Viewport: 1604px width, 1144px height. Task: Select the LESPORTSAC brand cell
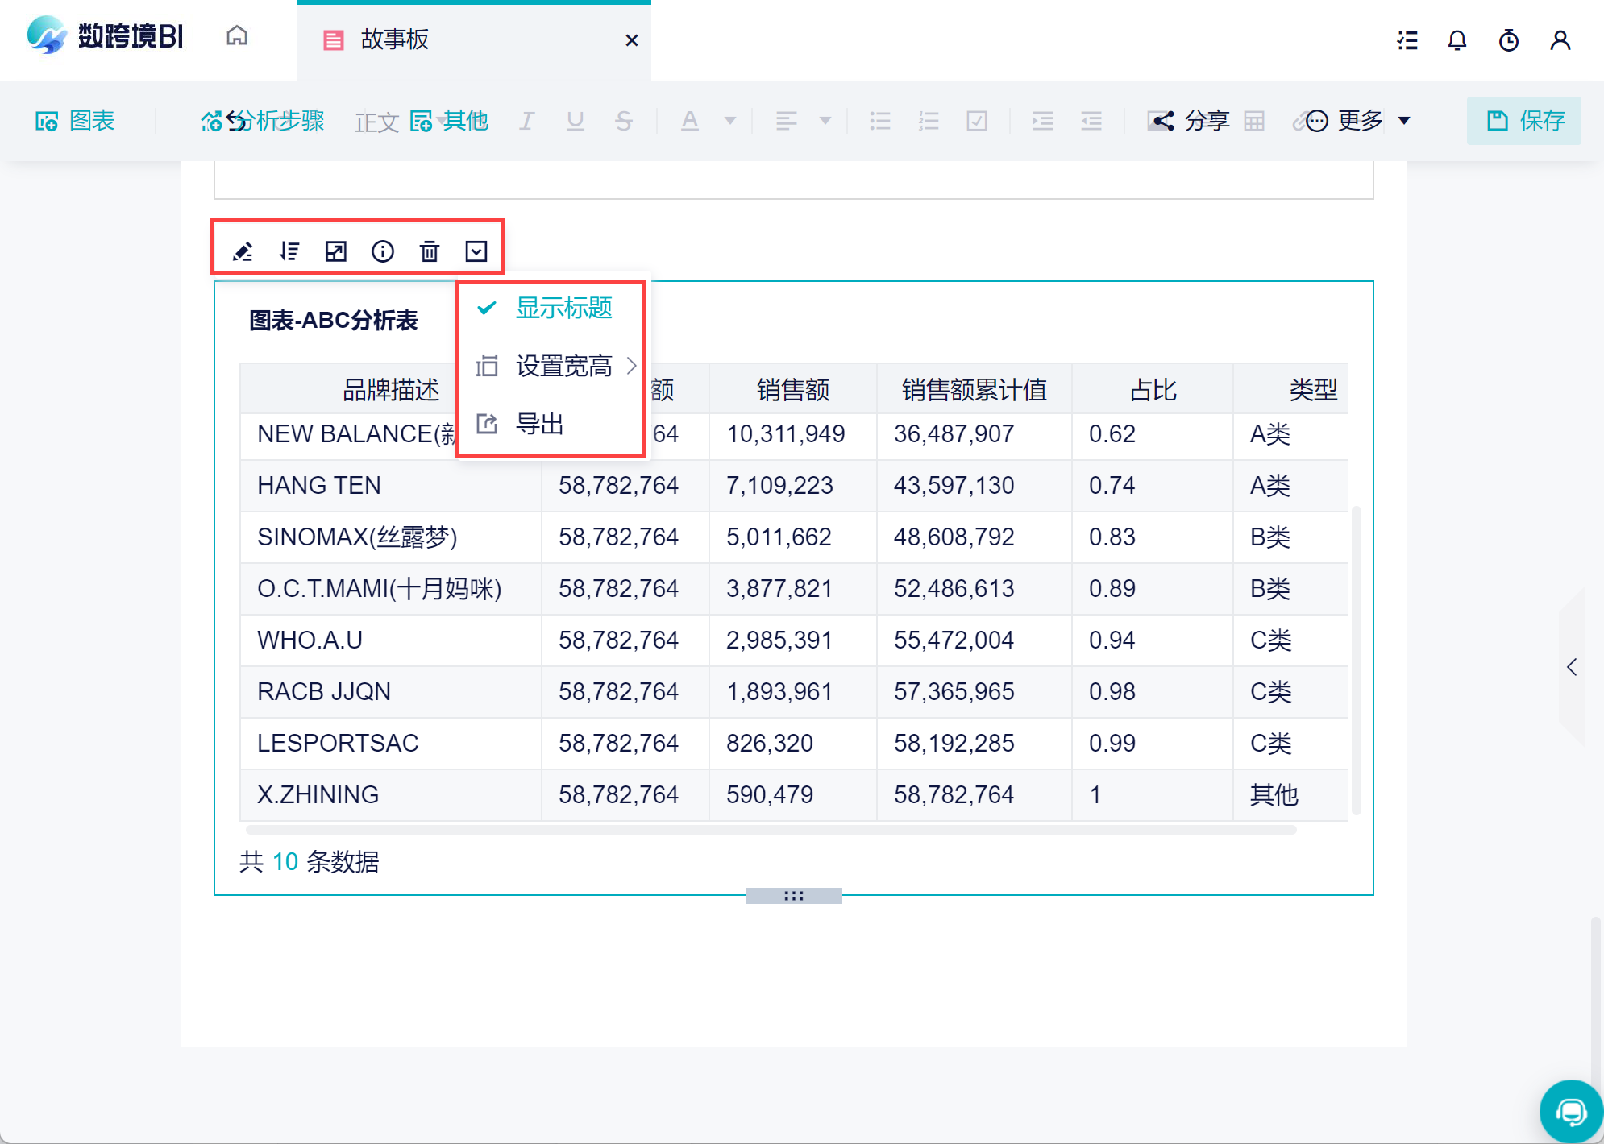pos(391,744)
